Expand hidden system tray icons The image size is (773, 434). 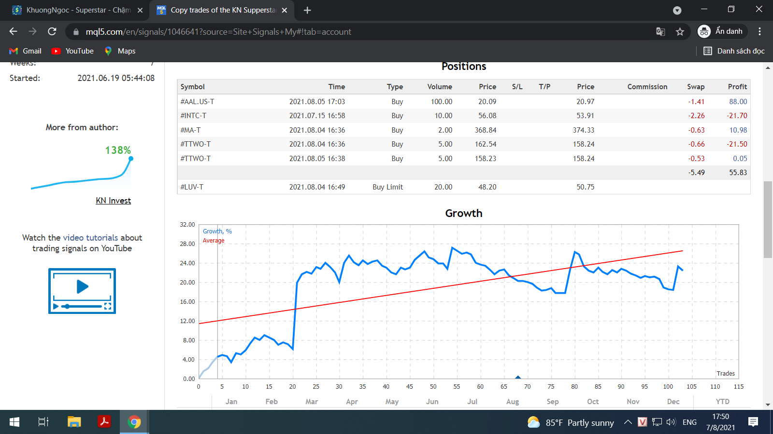628,422
